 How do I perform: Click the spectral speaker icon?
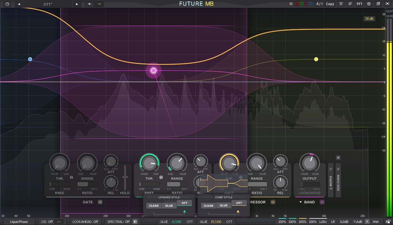pyautogui.click(x=135, y=222)
